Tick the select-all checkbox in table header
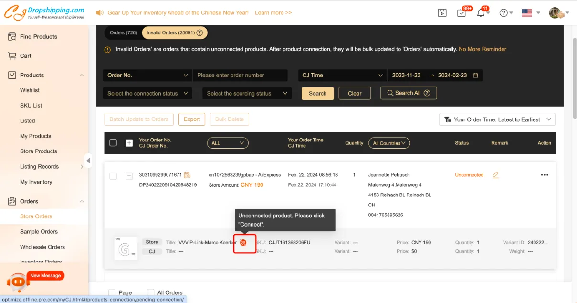The height and width of the screenshot is (303, 577). pyautogui.click(x=113, y=143)
